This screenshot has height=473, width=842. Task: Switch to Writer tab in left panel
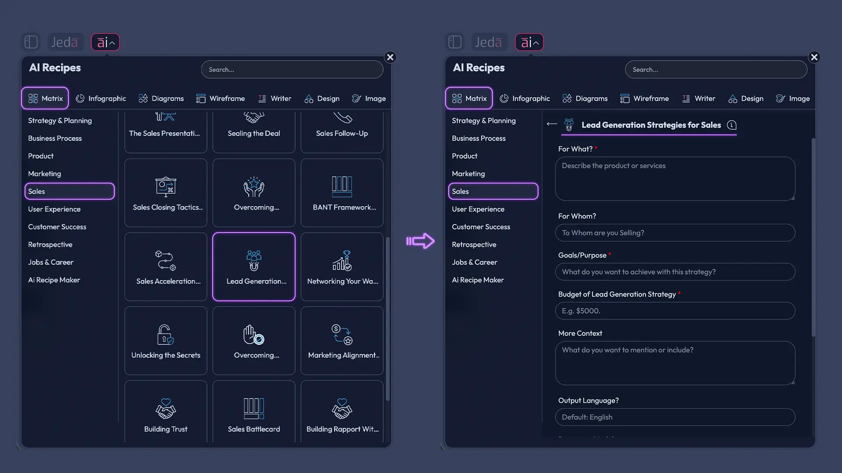pyautogui.click(x=275, y=99)
